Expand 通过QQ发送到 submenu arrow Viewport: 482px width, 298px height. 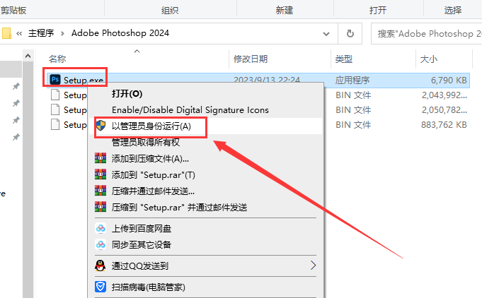click(x=313, y=266)
